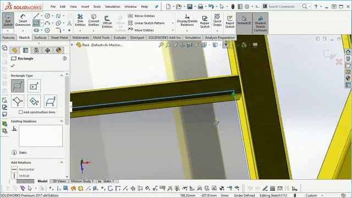
Task: Open the Tools menu
Action: [x=97, y=7]
